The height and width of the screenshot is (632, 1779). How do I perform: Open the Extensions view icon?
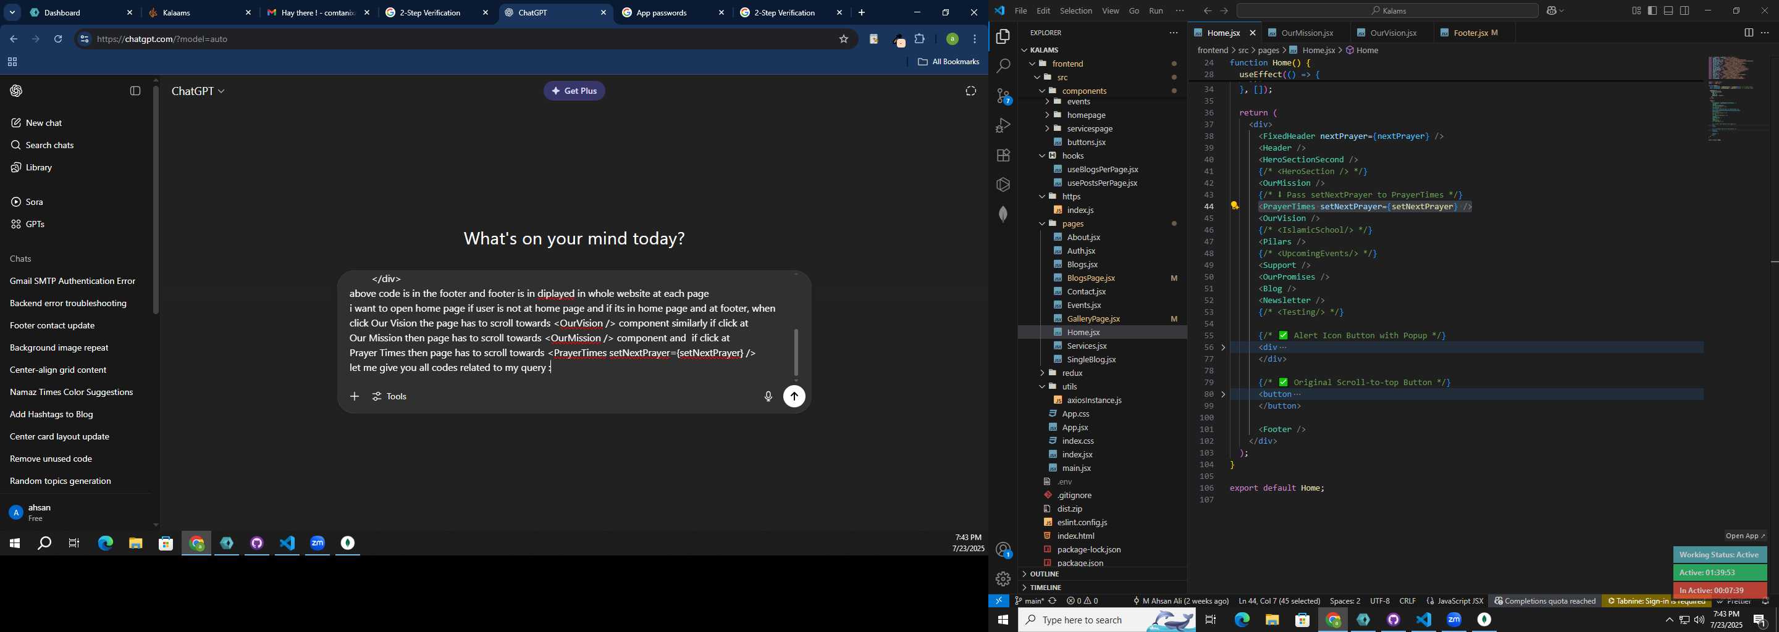pyautogui.click(x=1003, y=156)
